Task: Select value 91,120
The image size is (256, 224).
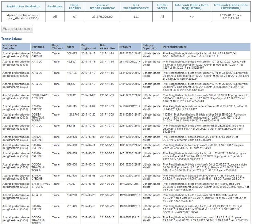Action: click(71, 84)
